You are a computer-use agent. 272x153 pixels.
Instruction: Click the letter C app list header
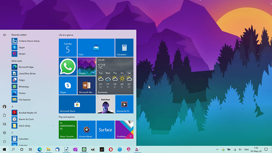coord(12,133)
